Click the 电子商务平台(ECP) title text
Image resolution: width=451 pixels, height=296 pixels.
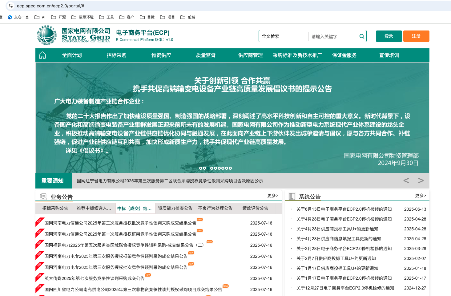pos(143,33)
